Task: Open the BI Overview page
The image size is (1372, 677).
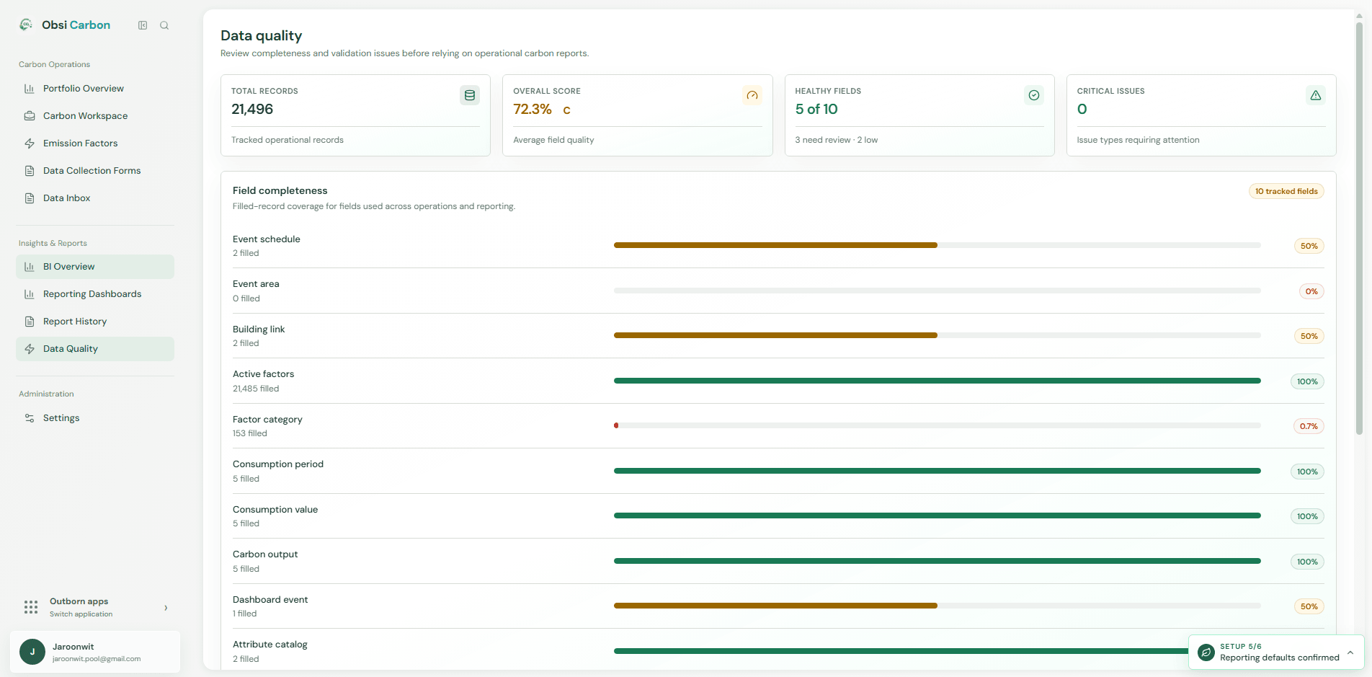Action: click(95, 267)
